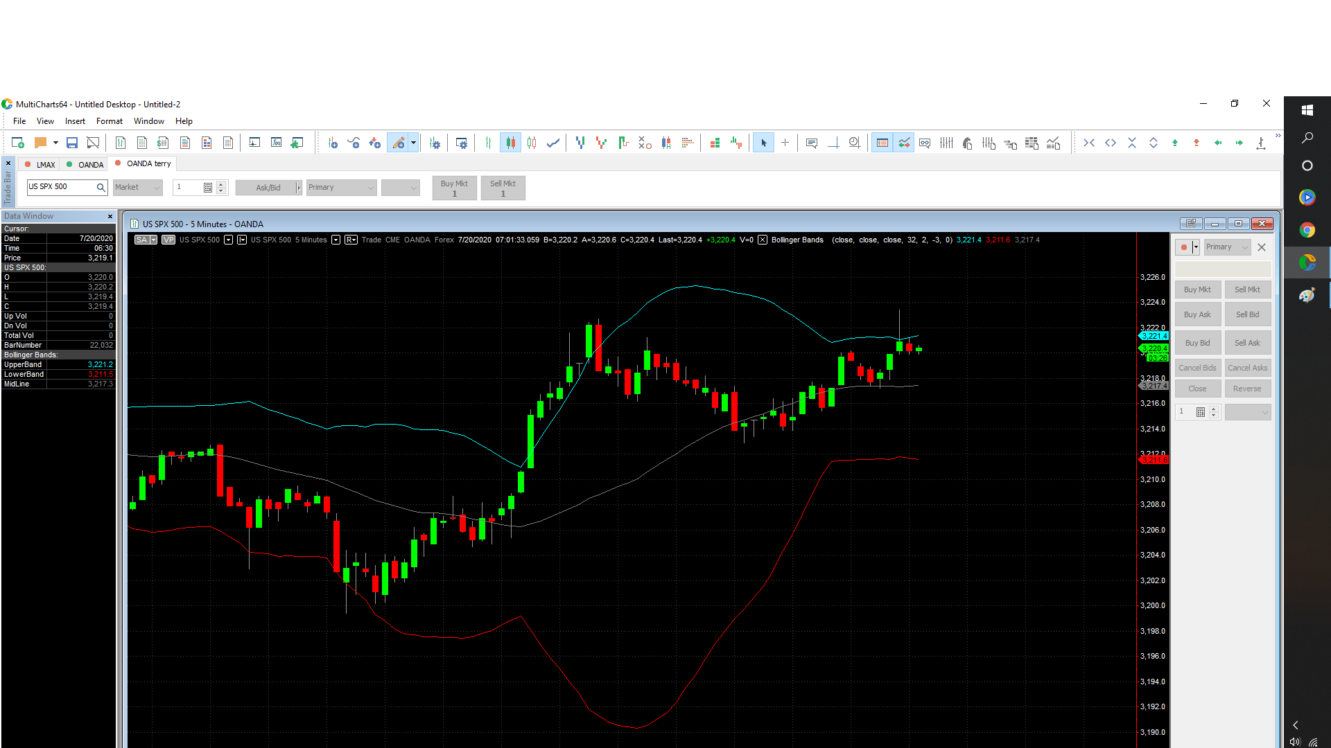Open the drawing tool dropdown arrow in toolbar
The image size is (1331, 748).
pyautogui.click(x=413, y=143)
